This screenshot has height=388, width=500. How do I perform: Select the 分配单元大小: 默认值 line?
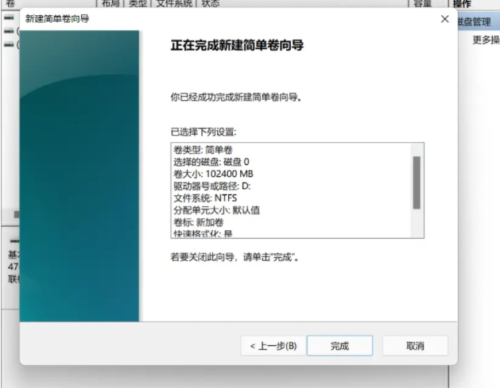216,210
